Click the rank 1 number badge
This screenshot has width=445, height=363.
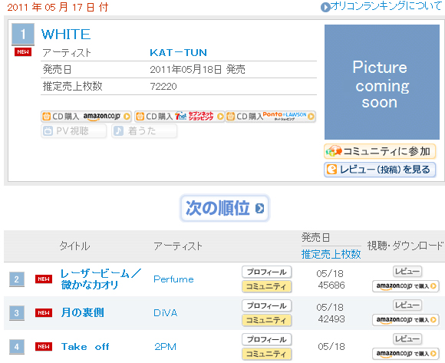click(x=23, y=35)
